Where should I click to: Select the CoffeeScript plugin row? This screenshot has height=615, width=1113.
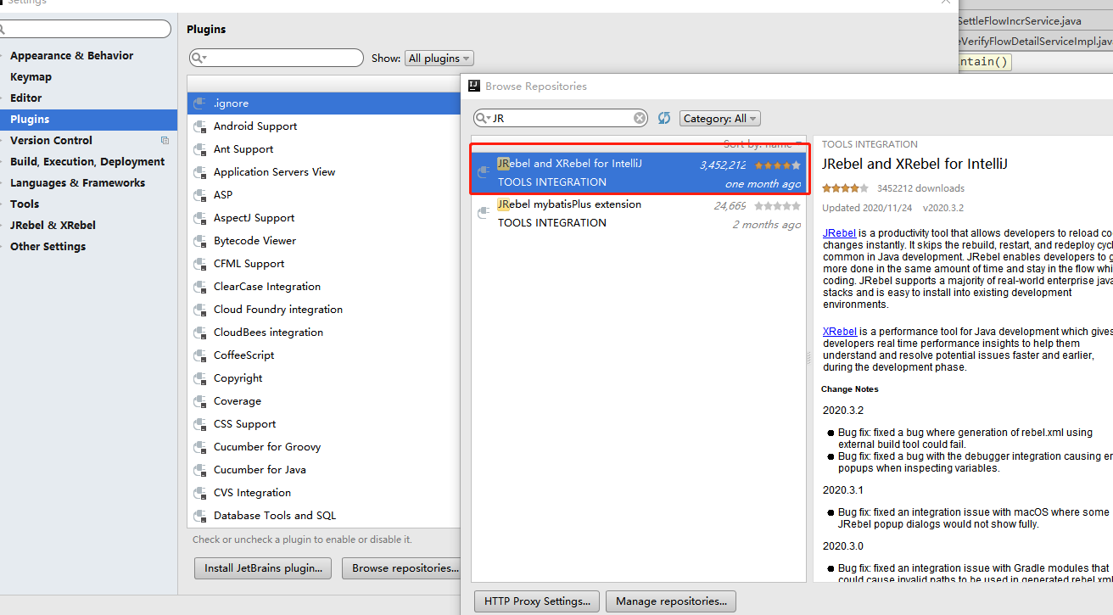(x=323, y=355)
